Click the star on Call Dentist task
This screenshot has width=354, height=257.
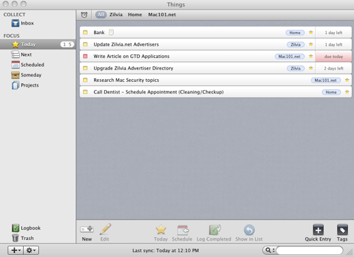pos(347,92)
